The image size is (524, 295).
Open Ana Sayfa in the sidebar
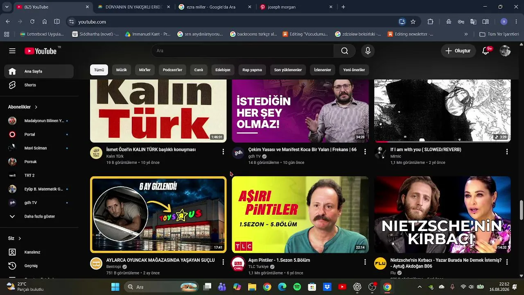click(39, 71)
